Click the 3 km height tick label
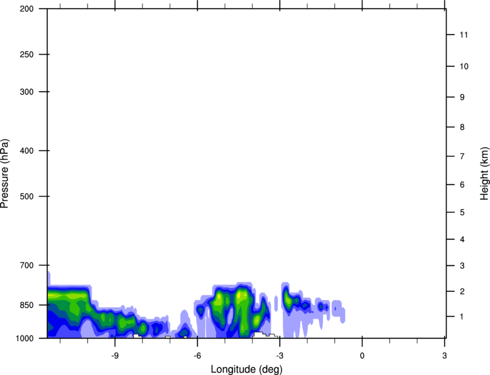Viewport: 490px width, 375px height. [x=462, y=265]
